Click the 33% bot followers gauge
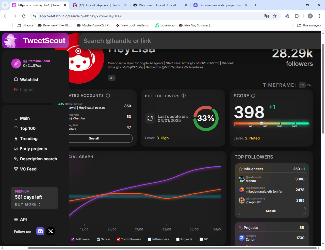325x250 pixels. coord(206,118)
